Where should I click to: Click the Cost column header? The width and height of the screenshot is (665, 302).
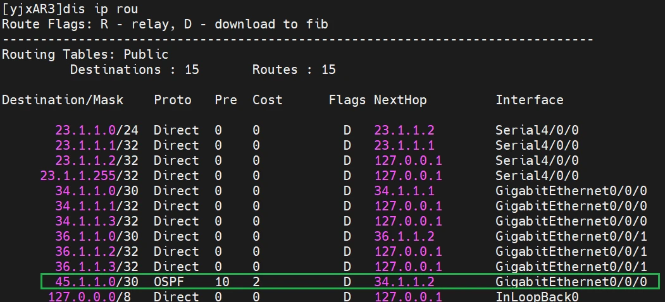tap(267, 100)
